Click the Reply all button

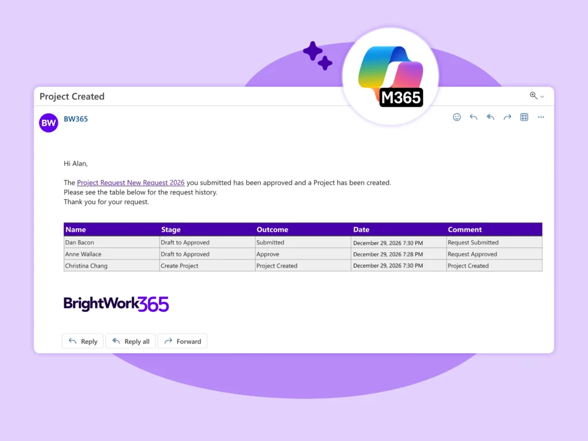pyautogui.click(x=130, y=341)
